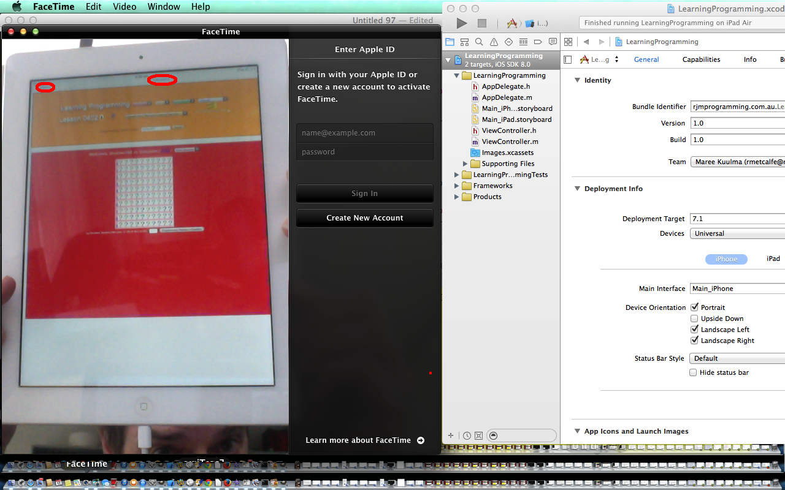The image size is (785, 490).
Task: Click the Sign In button
Action: 365,194
